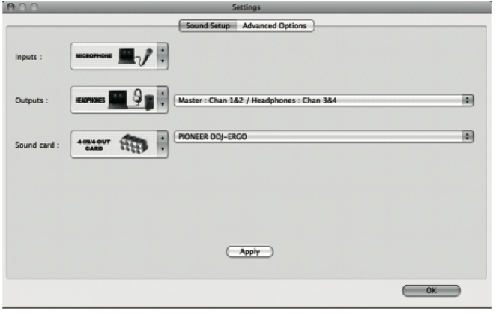Screen dimensions: 499x314
Task: Open the Inputs selector stepper arrows
Action: coord(163,56)
